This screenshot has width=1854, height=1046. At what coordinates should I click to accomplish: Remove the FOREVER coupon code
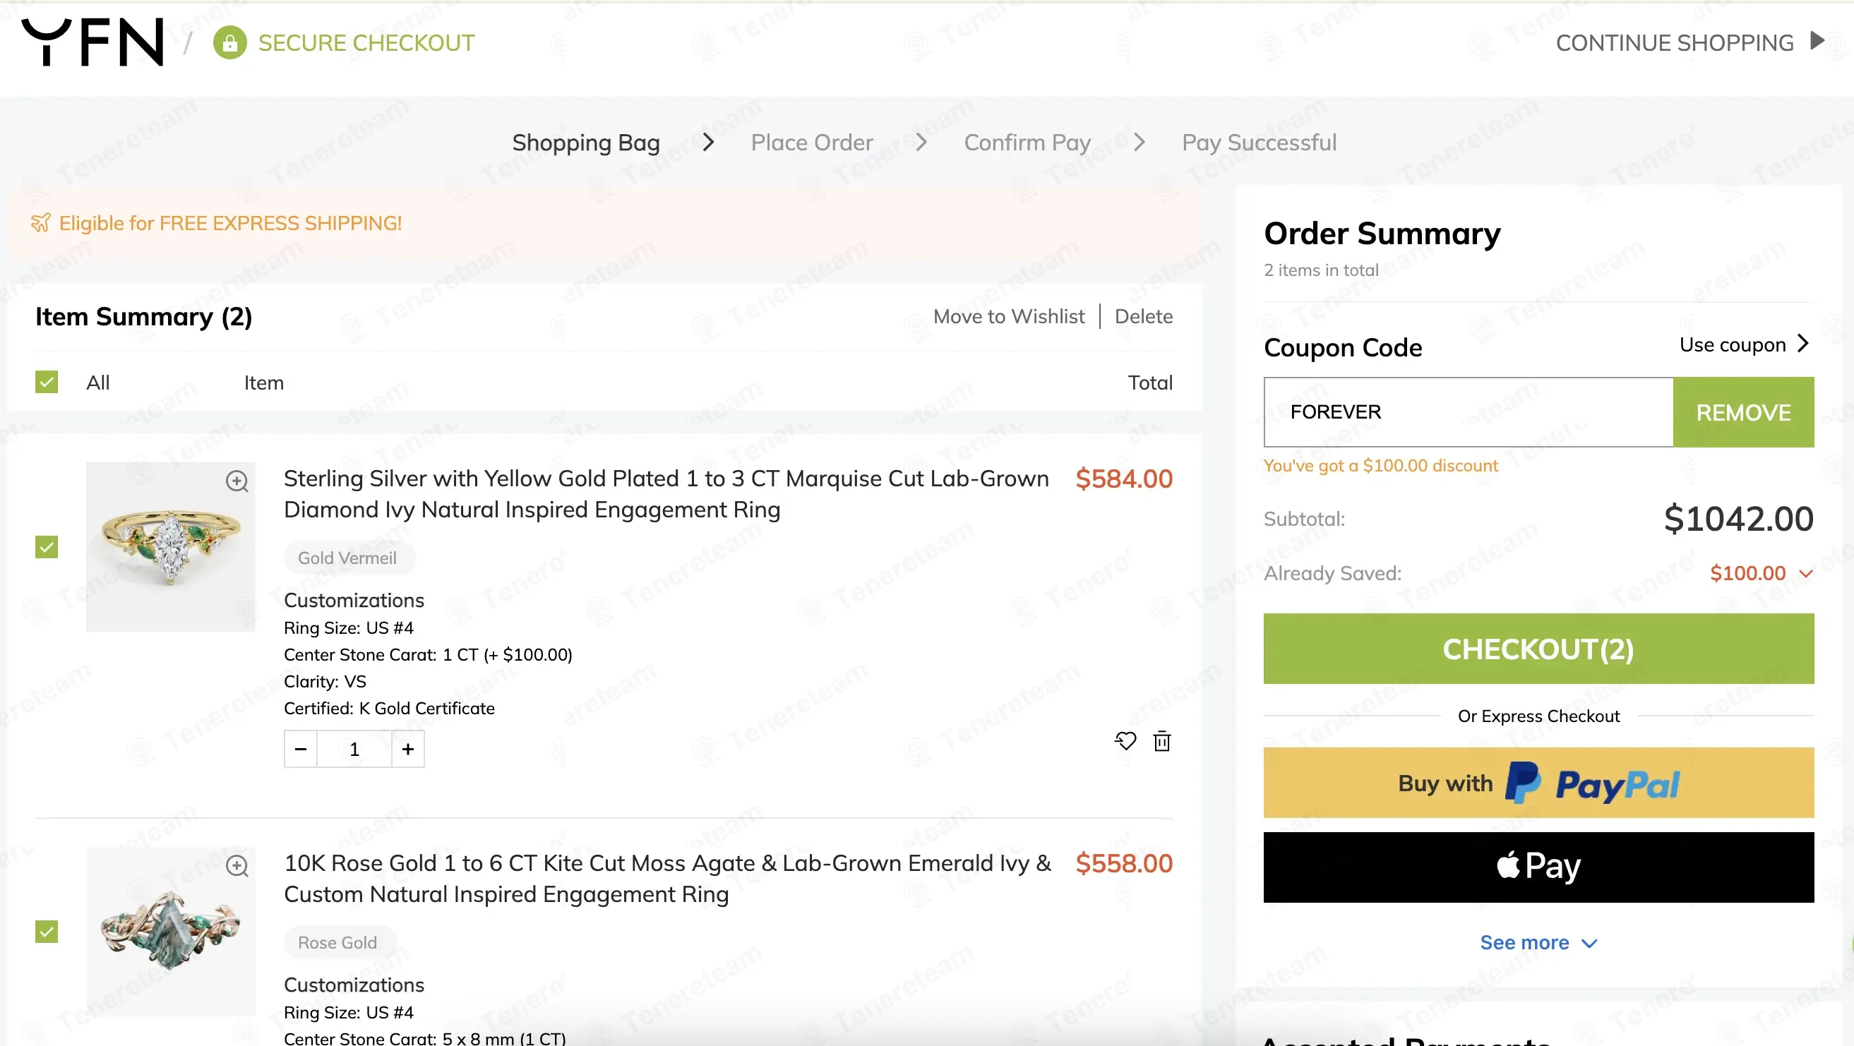1743,412
